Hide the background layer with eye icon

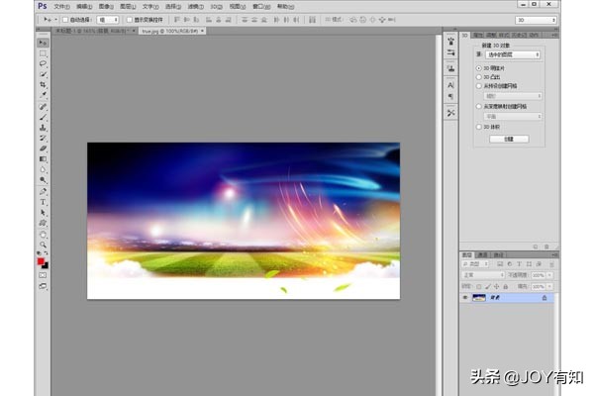tap(465, 298)
